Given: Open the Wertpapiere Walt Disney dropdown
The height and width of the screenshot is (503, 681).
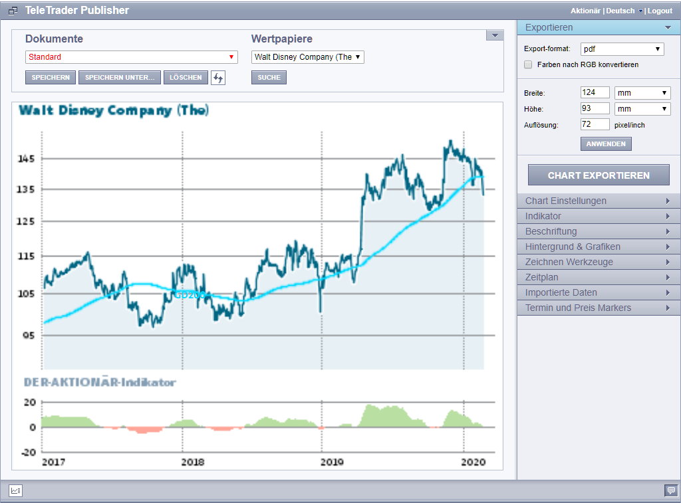Looking at the screenshot, I should tap(307, 57).
